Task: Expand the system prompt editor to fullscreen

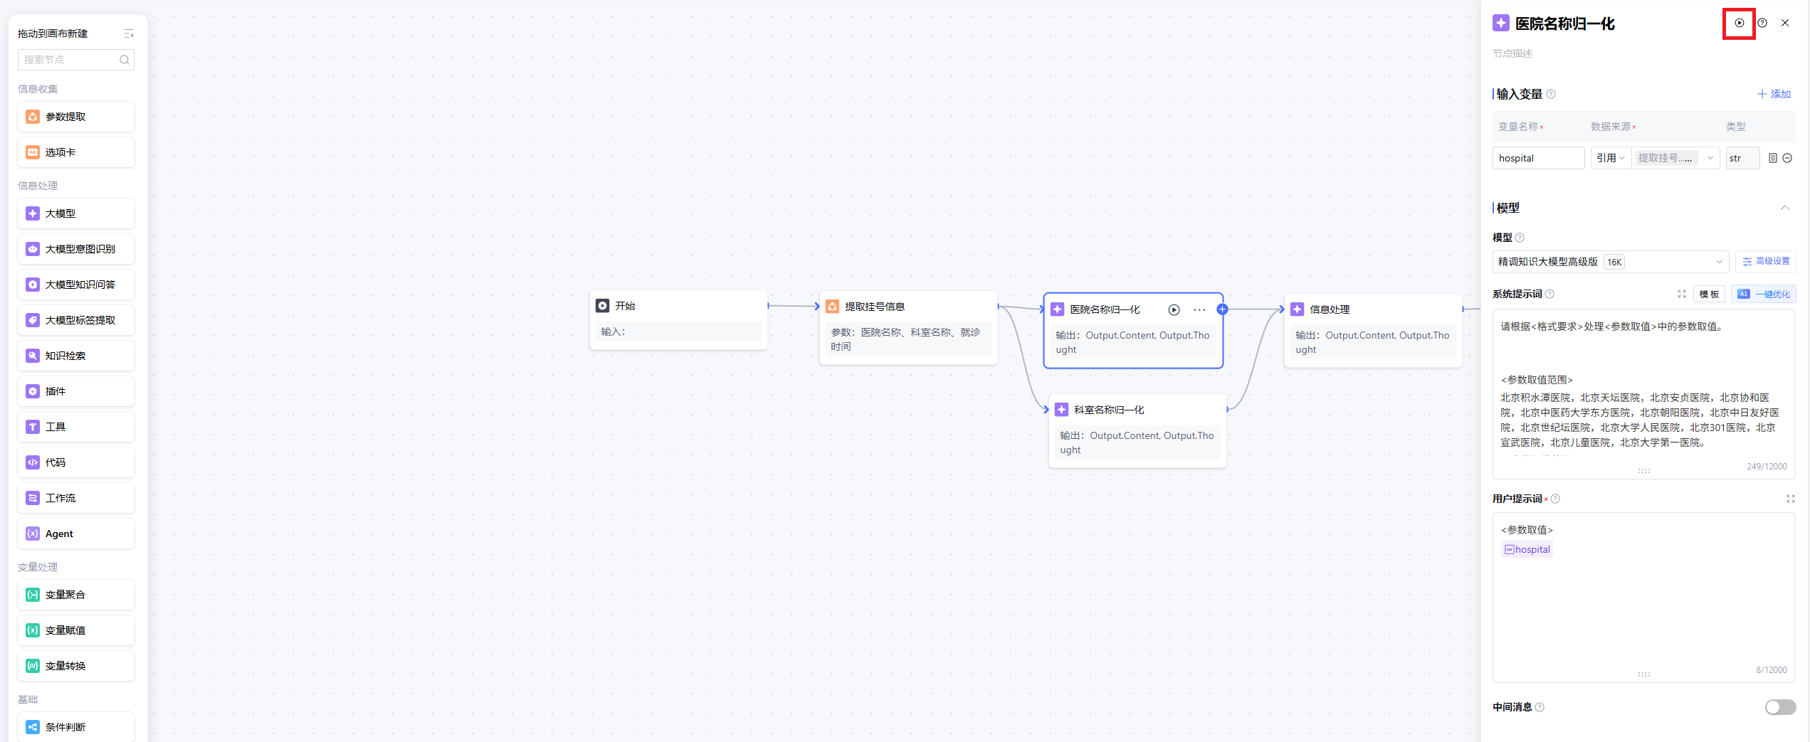Action: (1682, 294)
